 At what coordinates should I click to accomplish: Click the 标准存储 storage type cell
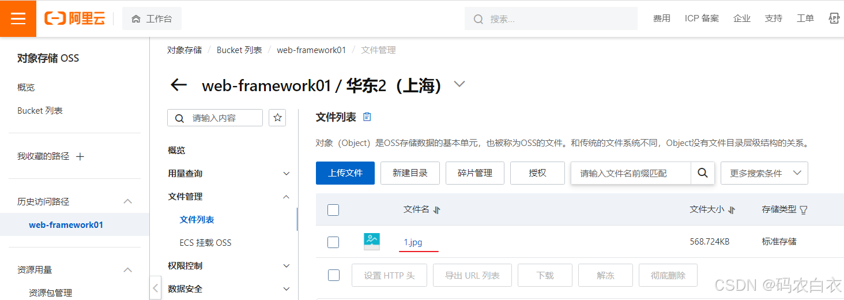[779, 242]
